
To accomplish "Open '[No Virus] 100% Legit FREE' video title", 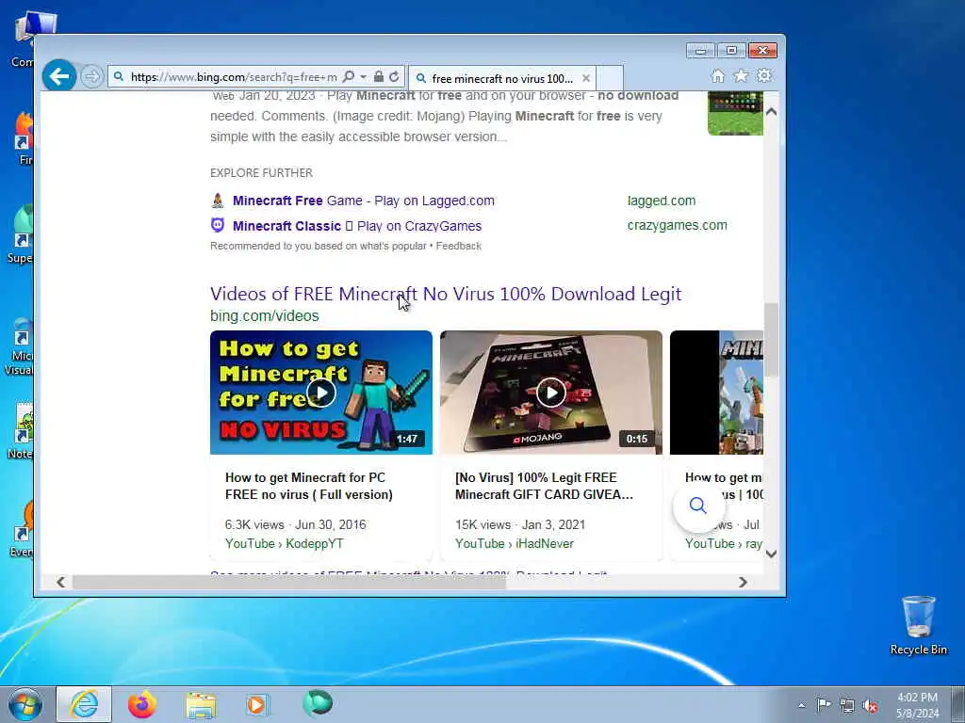I will pos(544,486).
